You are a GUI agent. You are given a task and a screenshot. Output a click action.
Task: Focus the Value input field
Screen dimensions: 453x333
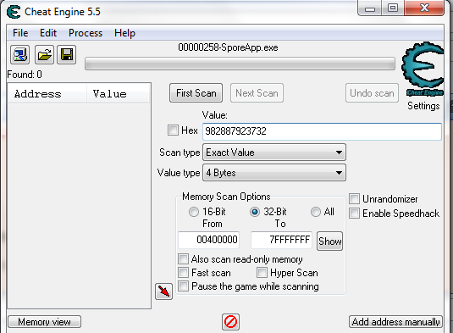pyautogui.click(x=322, y=131)
